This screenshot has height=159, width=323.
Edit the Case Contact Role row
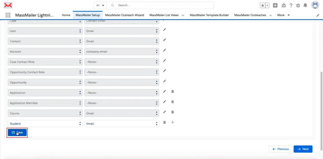coord(164,60)
